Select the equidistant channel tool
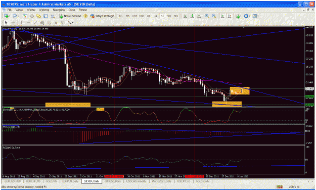 tap(42, 23)
